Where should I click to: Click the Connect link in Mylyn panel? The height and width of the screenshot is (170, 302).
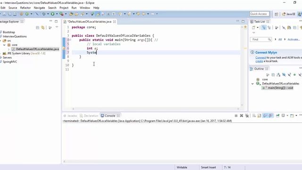point(260,58)
